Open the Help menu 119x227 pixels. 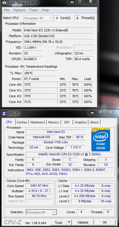(45, 10)
